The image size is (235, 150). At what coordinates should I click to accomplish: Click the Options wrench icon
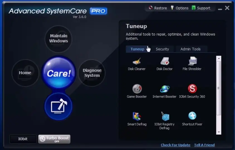172,8
